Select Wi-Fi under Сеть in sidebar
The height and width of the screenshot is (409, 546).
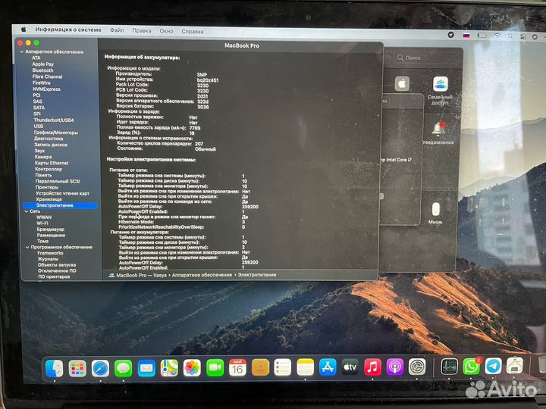[x=42, y=223]
